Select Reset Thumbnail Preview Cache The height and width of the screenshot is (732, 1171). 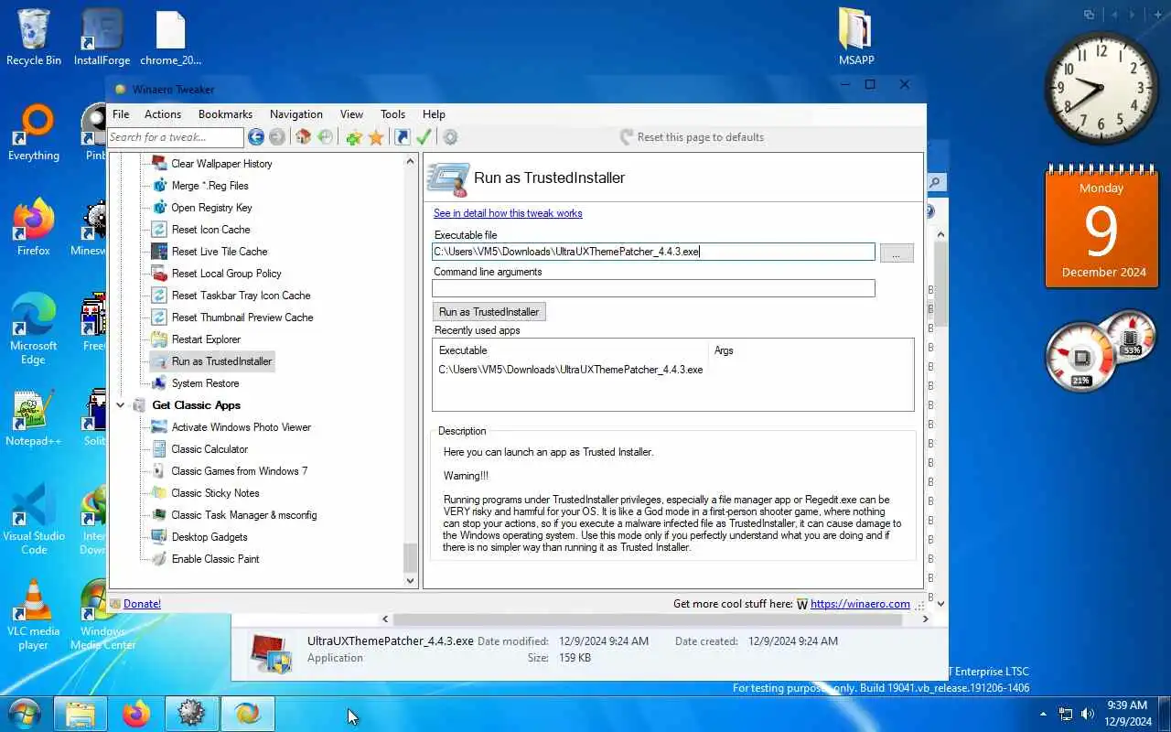pos(242,318)
